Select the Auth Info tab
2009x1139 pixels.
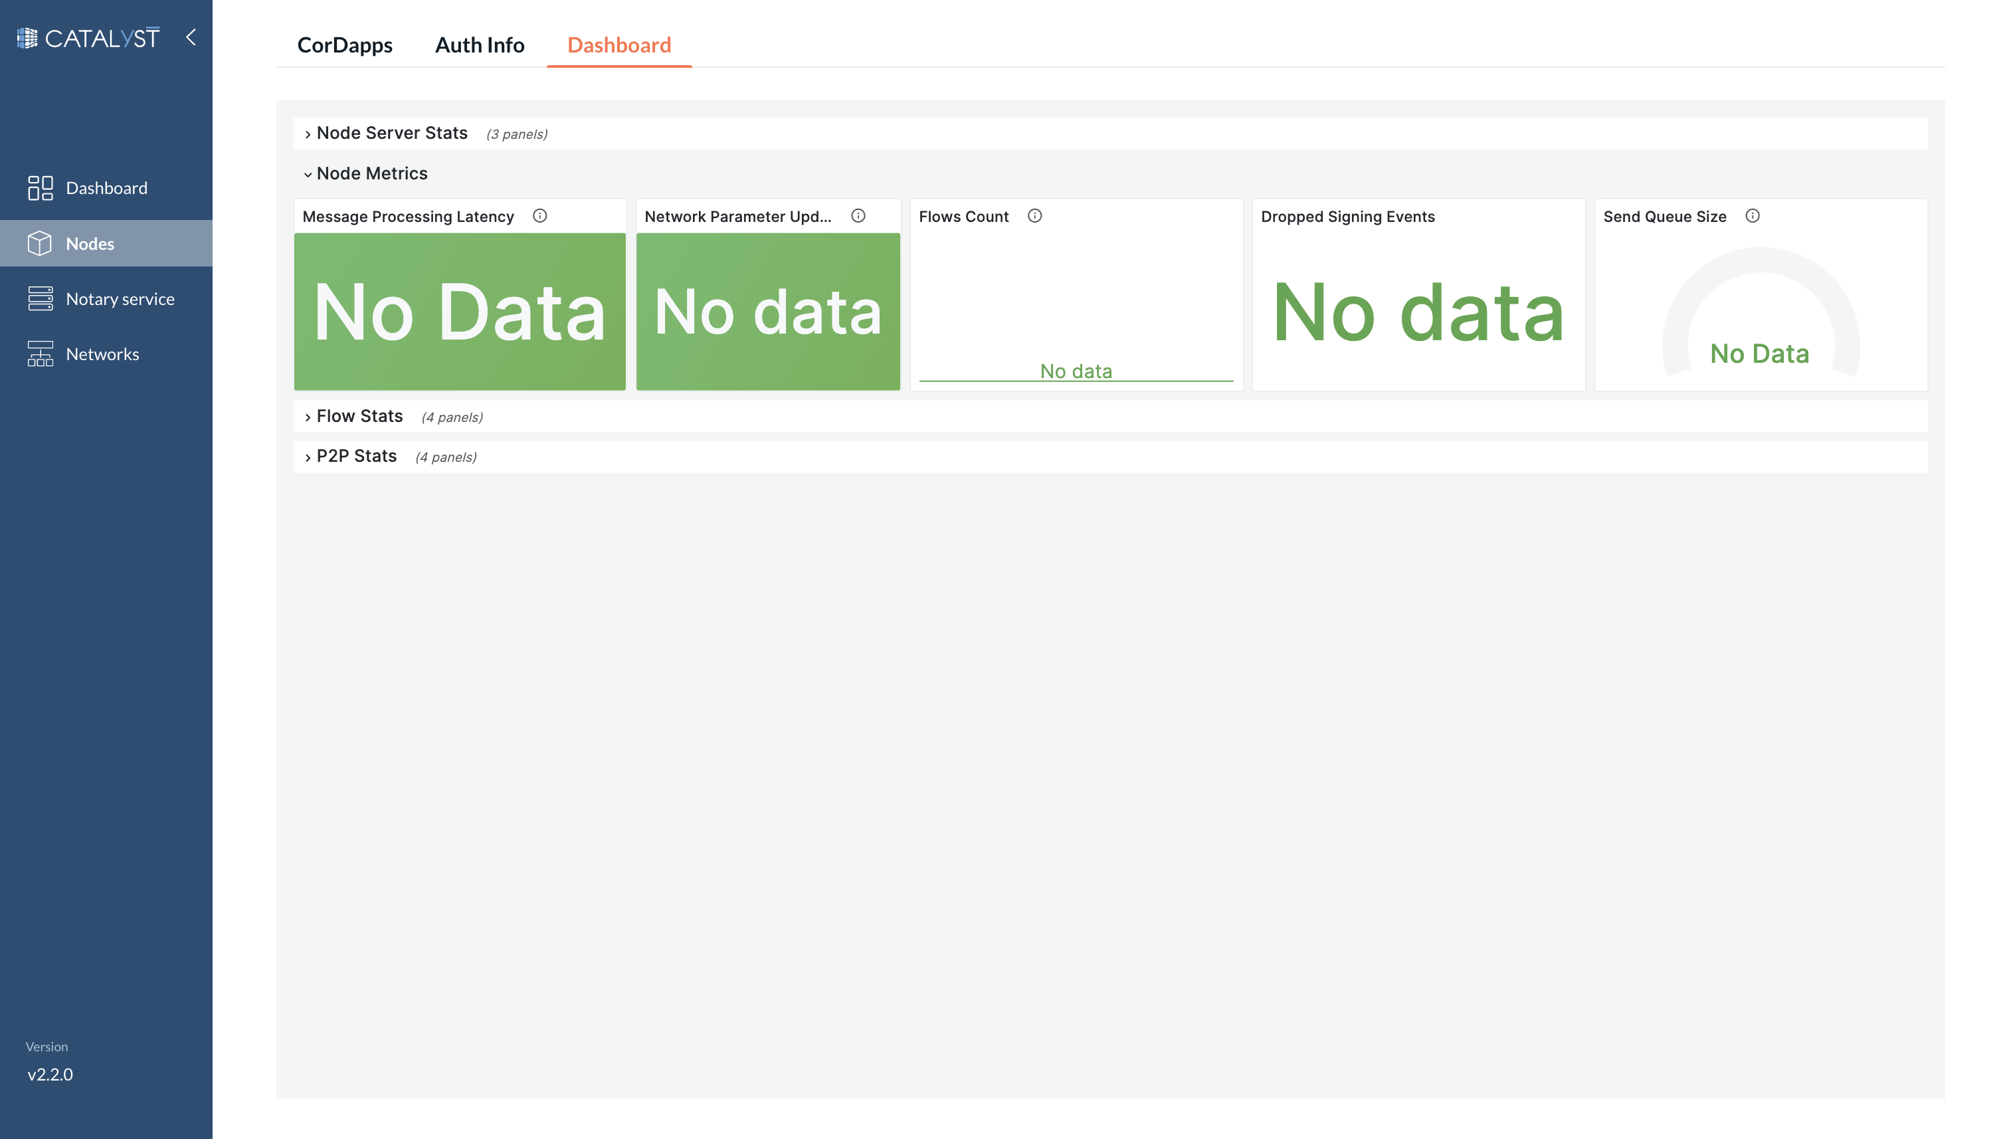(x=480, y=44)
